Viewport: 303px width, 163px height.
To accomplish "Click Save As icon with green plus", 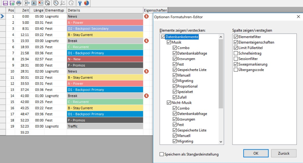I will click(x=12, y=3).
